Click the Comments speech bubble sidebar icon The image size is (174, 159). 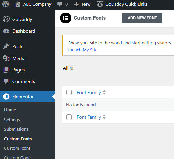pyautogui.click(x=6, y=81)
